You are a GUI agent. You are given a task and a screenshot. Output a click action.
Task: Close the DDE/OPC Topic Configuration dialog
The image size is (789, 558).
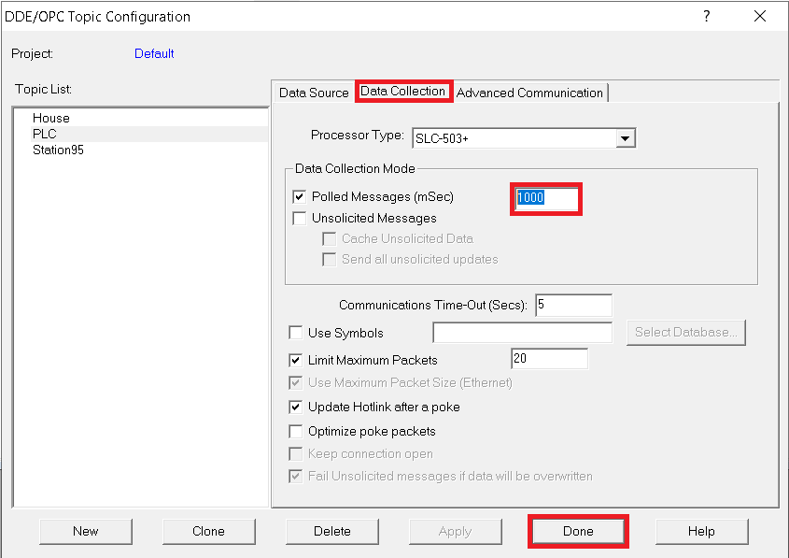tap(760, 16)
